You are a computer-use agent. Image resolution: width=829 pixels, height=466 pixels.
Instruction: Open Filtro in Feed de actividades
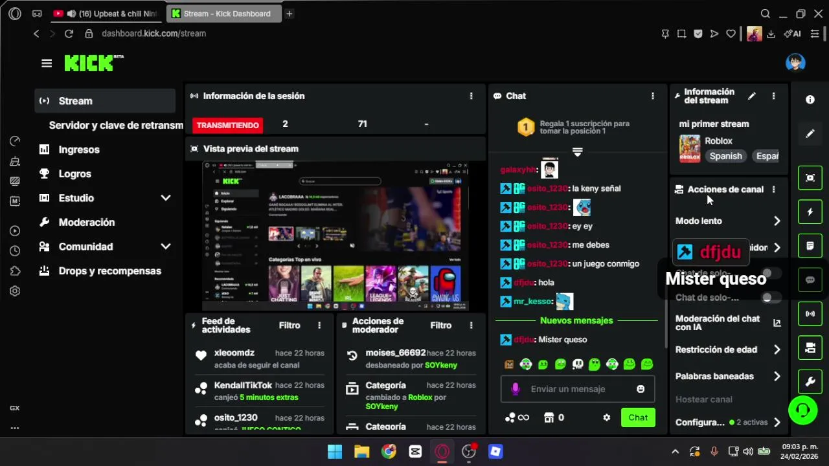(290, 326)
